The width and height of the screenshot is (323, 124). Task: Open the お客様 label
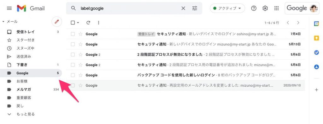point(31,81)
